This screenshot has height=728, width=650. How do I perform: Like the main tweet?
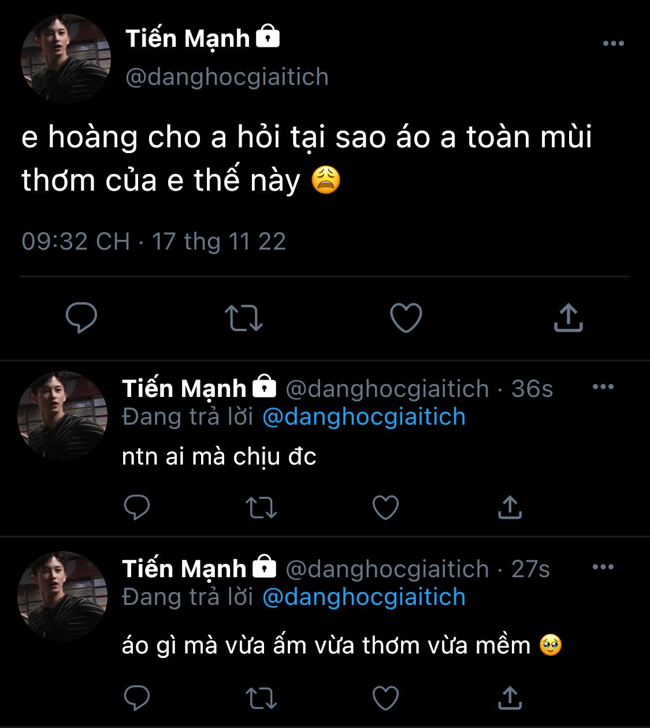coord(406,318)
